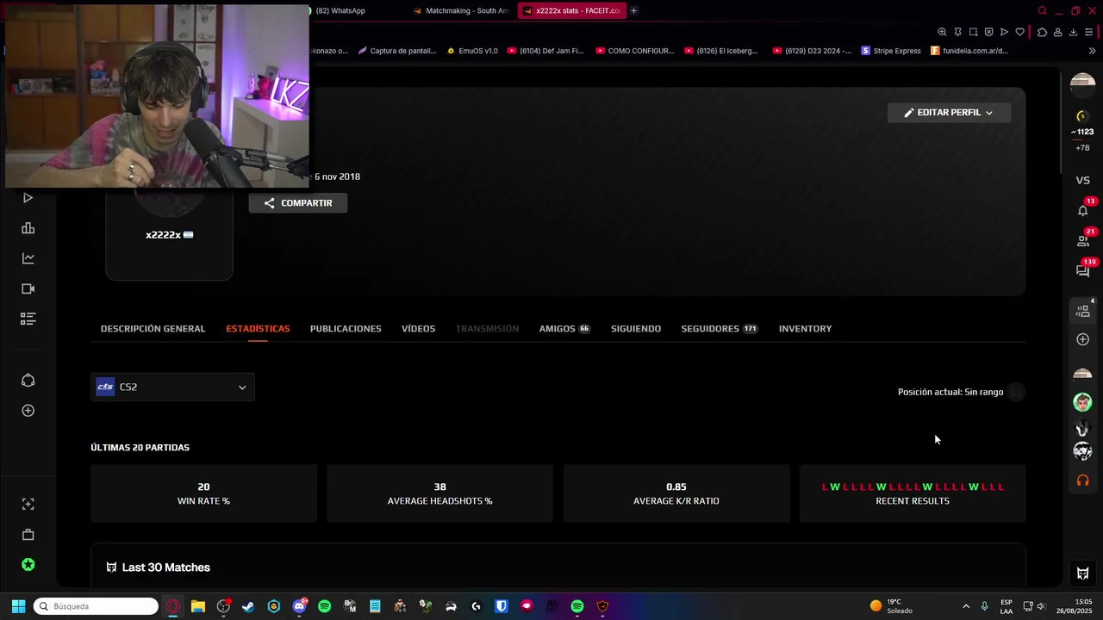Open the EDITAR PERFIL dropdown
The width and height of the screenshot is (1103, 620).
(x=949, y=113)
